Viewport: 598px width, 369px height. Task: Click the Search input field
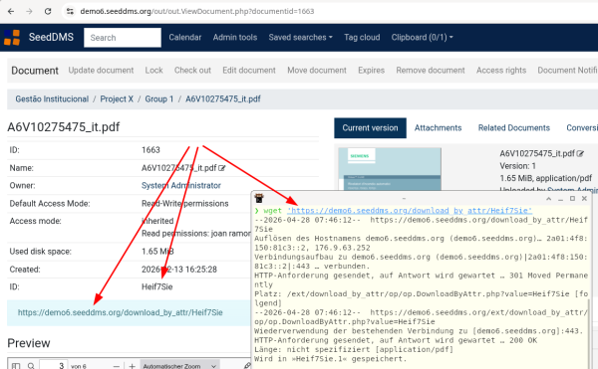click(x=123, y=38)
